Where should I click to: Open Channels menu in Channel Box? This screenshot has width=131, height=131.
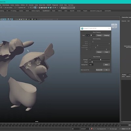pyautogui.click(x=124, y=21)
